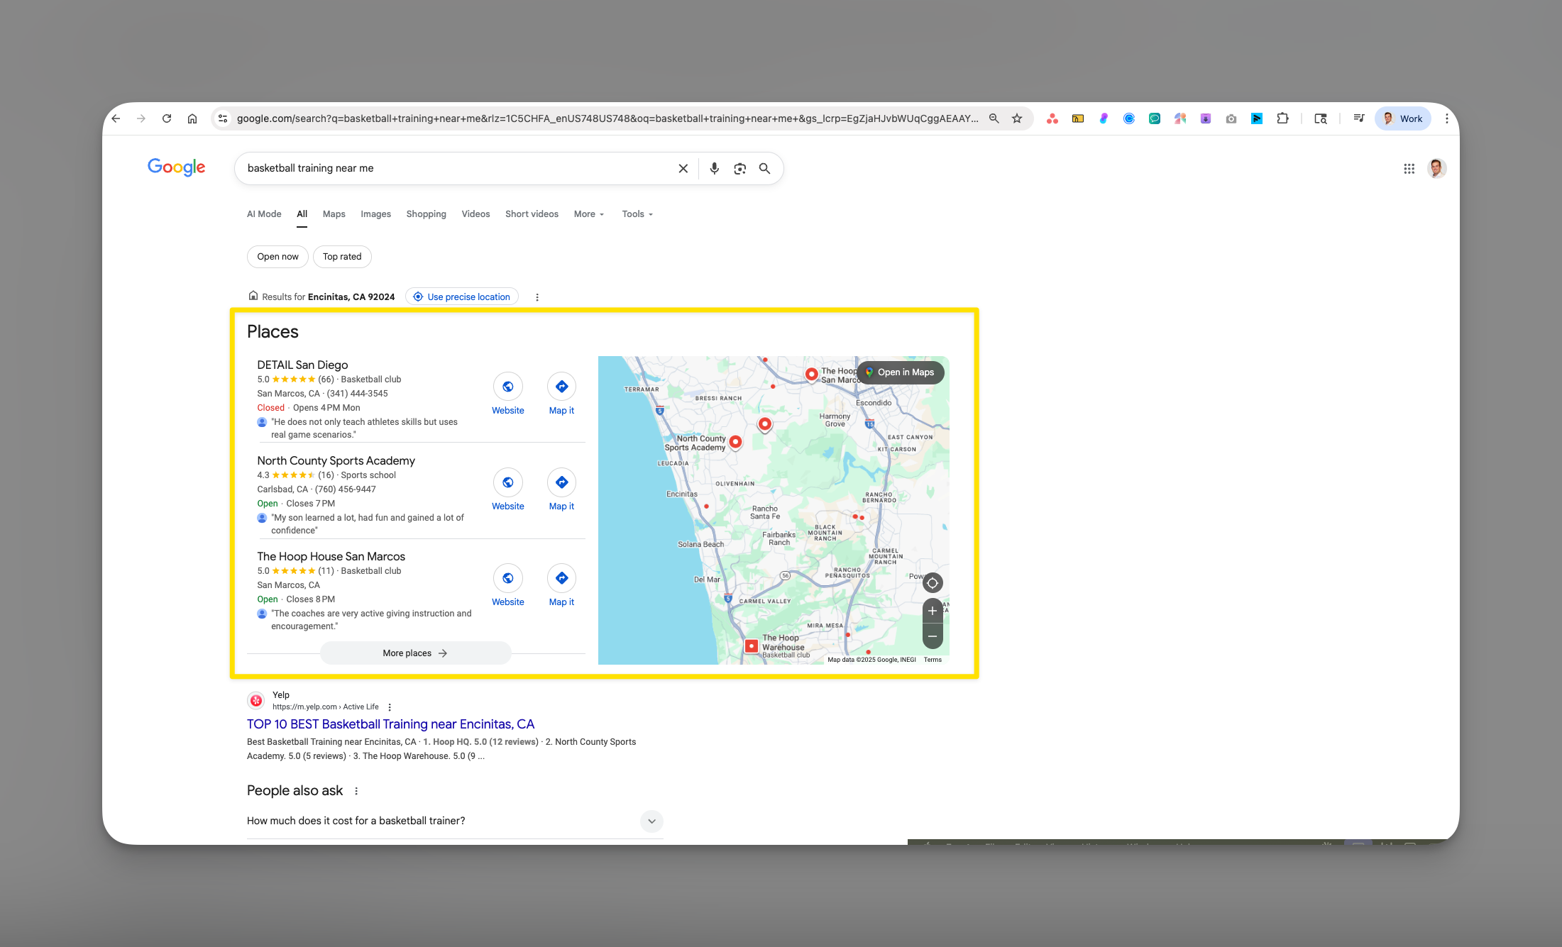
Task: Activate Use precise location
Action: (461, 297)
